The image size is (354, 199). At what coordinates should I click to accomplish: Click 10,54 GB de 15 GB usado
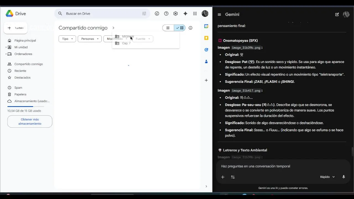tap(24, 111)
